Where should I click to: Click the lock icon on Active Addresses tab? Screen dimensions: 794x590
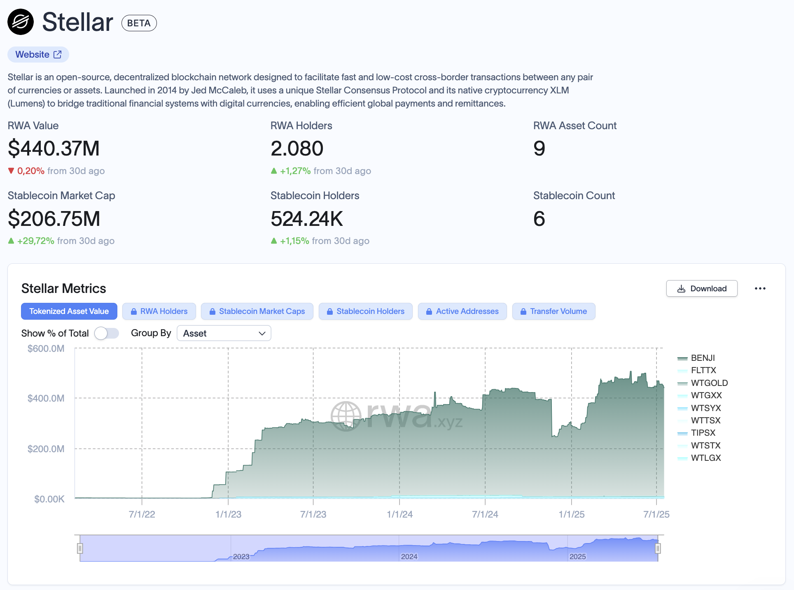(x=429, y=311)
